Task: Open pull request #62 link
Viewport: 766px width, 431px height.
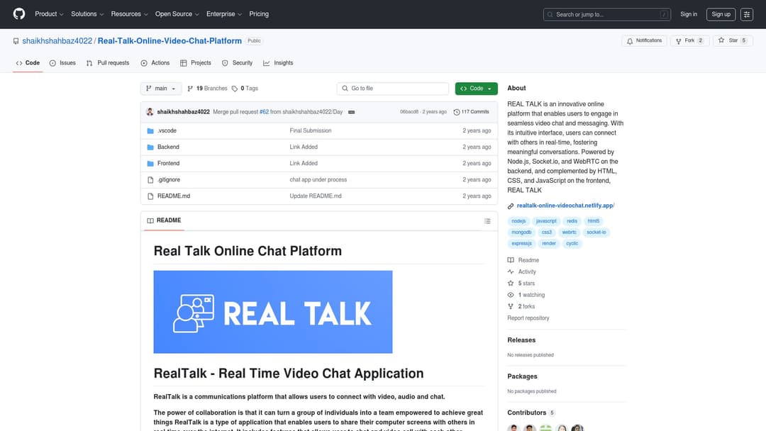Action: (x=264, y=112)
